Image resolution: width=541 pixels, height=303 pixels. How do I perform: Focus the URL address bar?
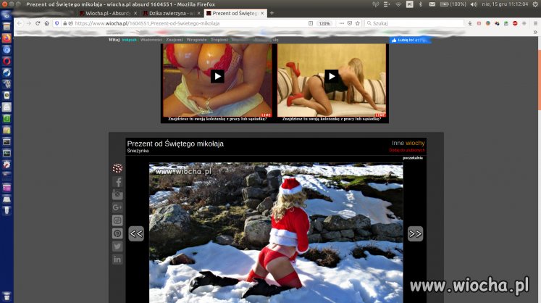click(190, 23)
